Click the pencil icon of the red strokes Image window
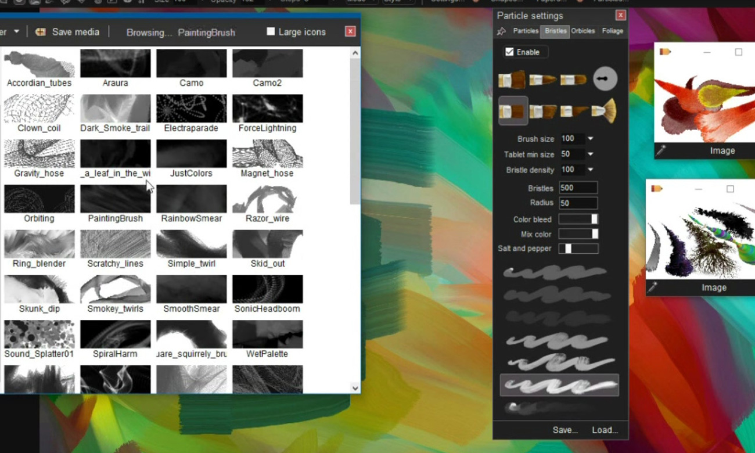The image size is (755, 453). (x=665, y=52)
